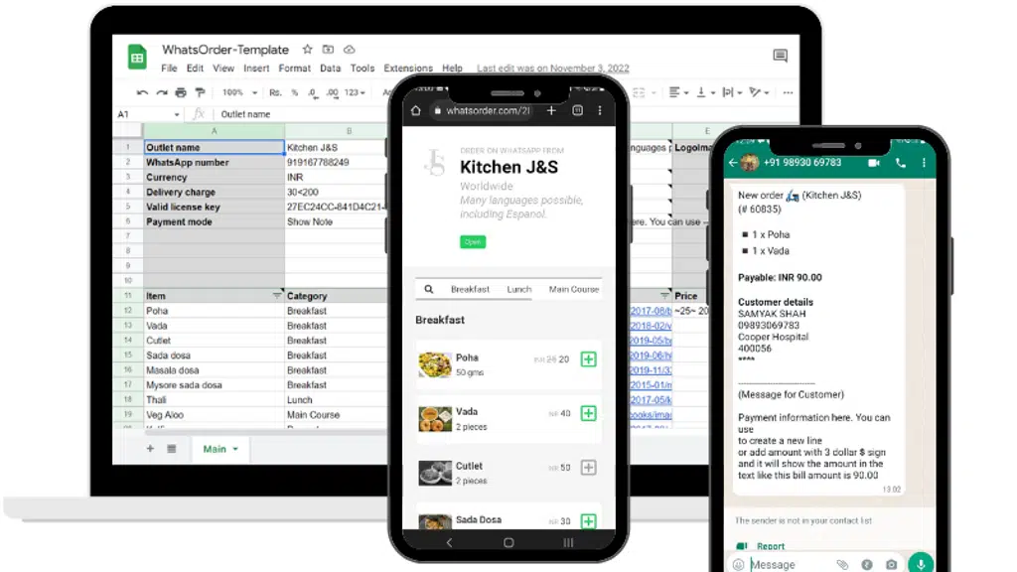This screenshot has width=1017, height=572.
Task: Open a new tab in phone browser
Action: coord(550,111)
